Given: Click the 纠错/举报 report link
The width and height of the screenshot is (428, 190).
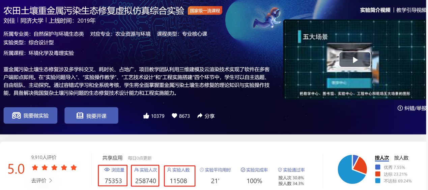Looking at the screenshot, I should click(412, 108).
